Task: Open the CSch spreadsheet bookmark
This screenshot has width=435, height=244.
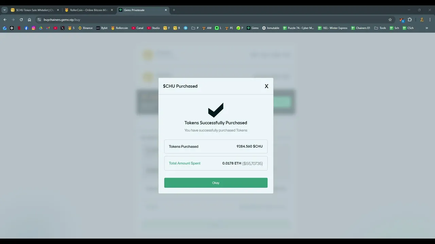Action: tap(408, 28)
